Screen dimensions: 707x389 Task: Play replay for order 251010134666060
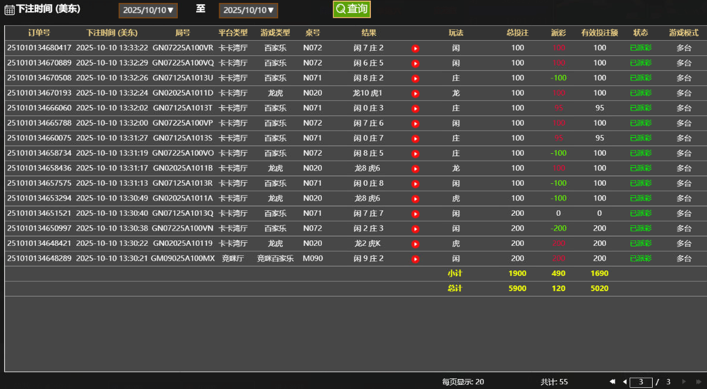[415, 108]
